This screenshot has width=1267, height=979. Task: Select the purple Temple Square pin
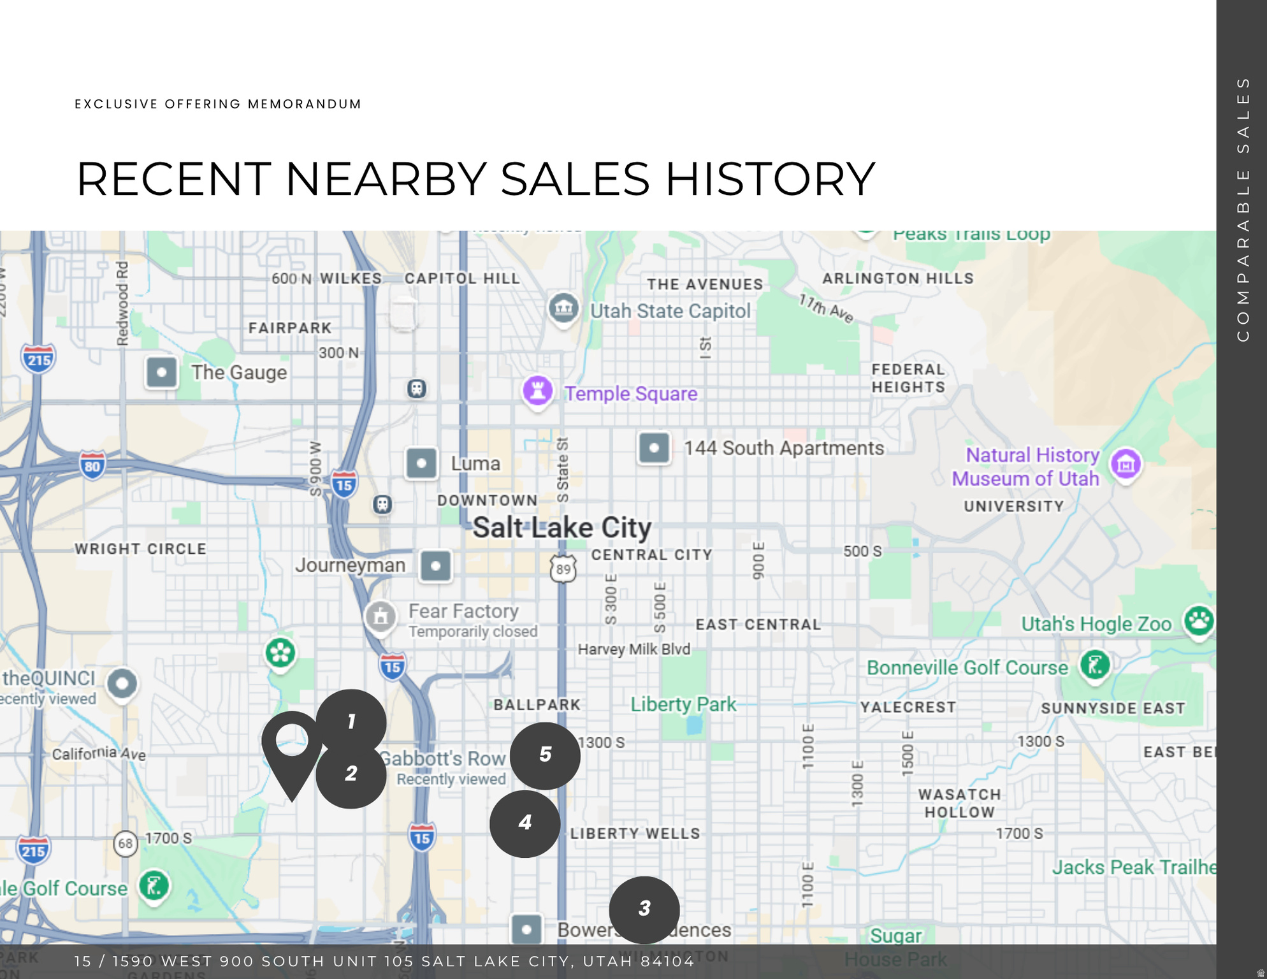538,391
